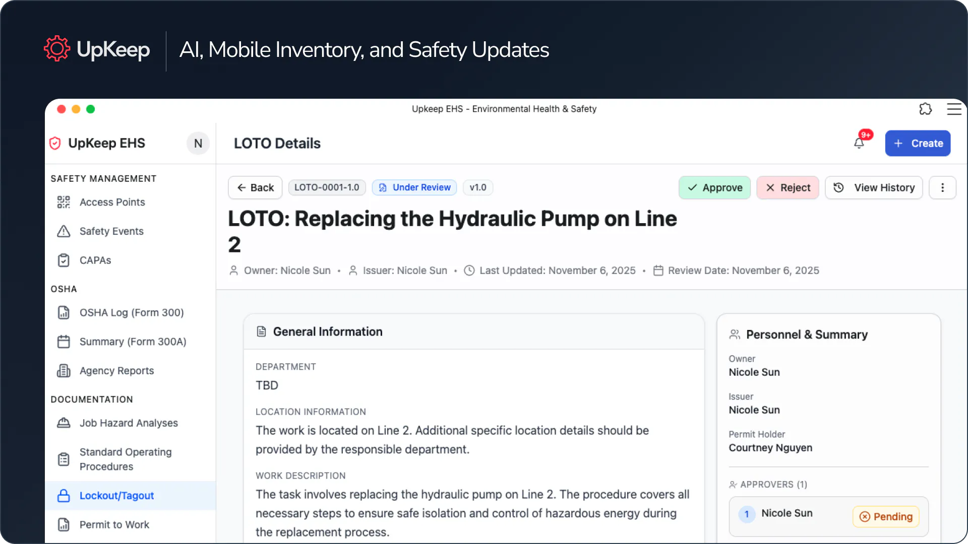The image size is (968, 544).
Task: Approve the LOTO procedure
Action: tap(714, 187)
